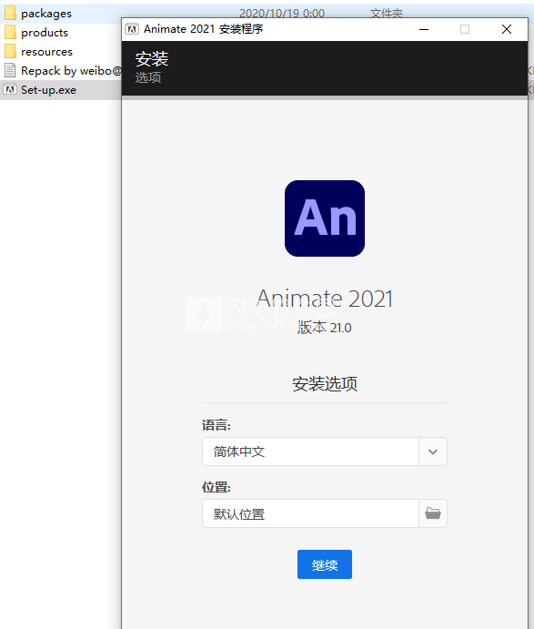This screenshot has height=629, width=534.
Task: Click the blue 继续 button
Action: 325,564
